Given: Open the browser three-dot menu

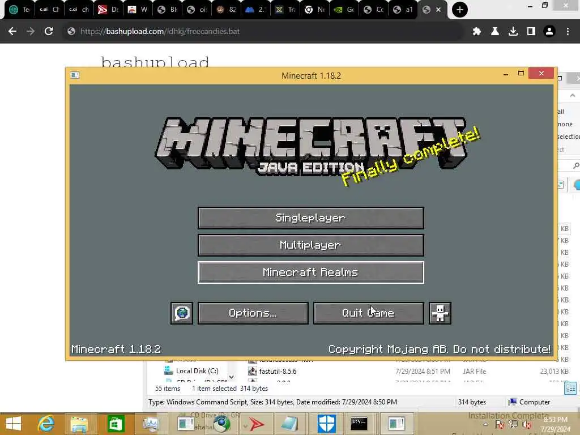Looking at the screenshot, I should click(568, 32).
